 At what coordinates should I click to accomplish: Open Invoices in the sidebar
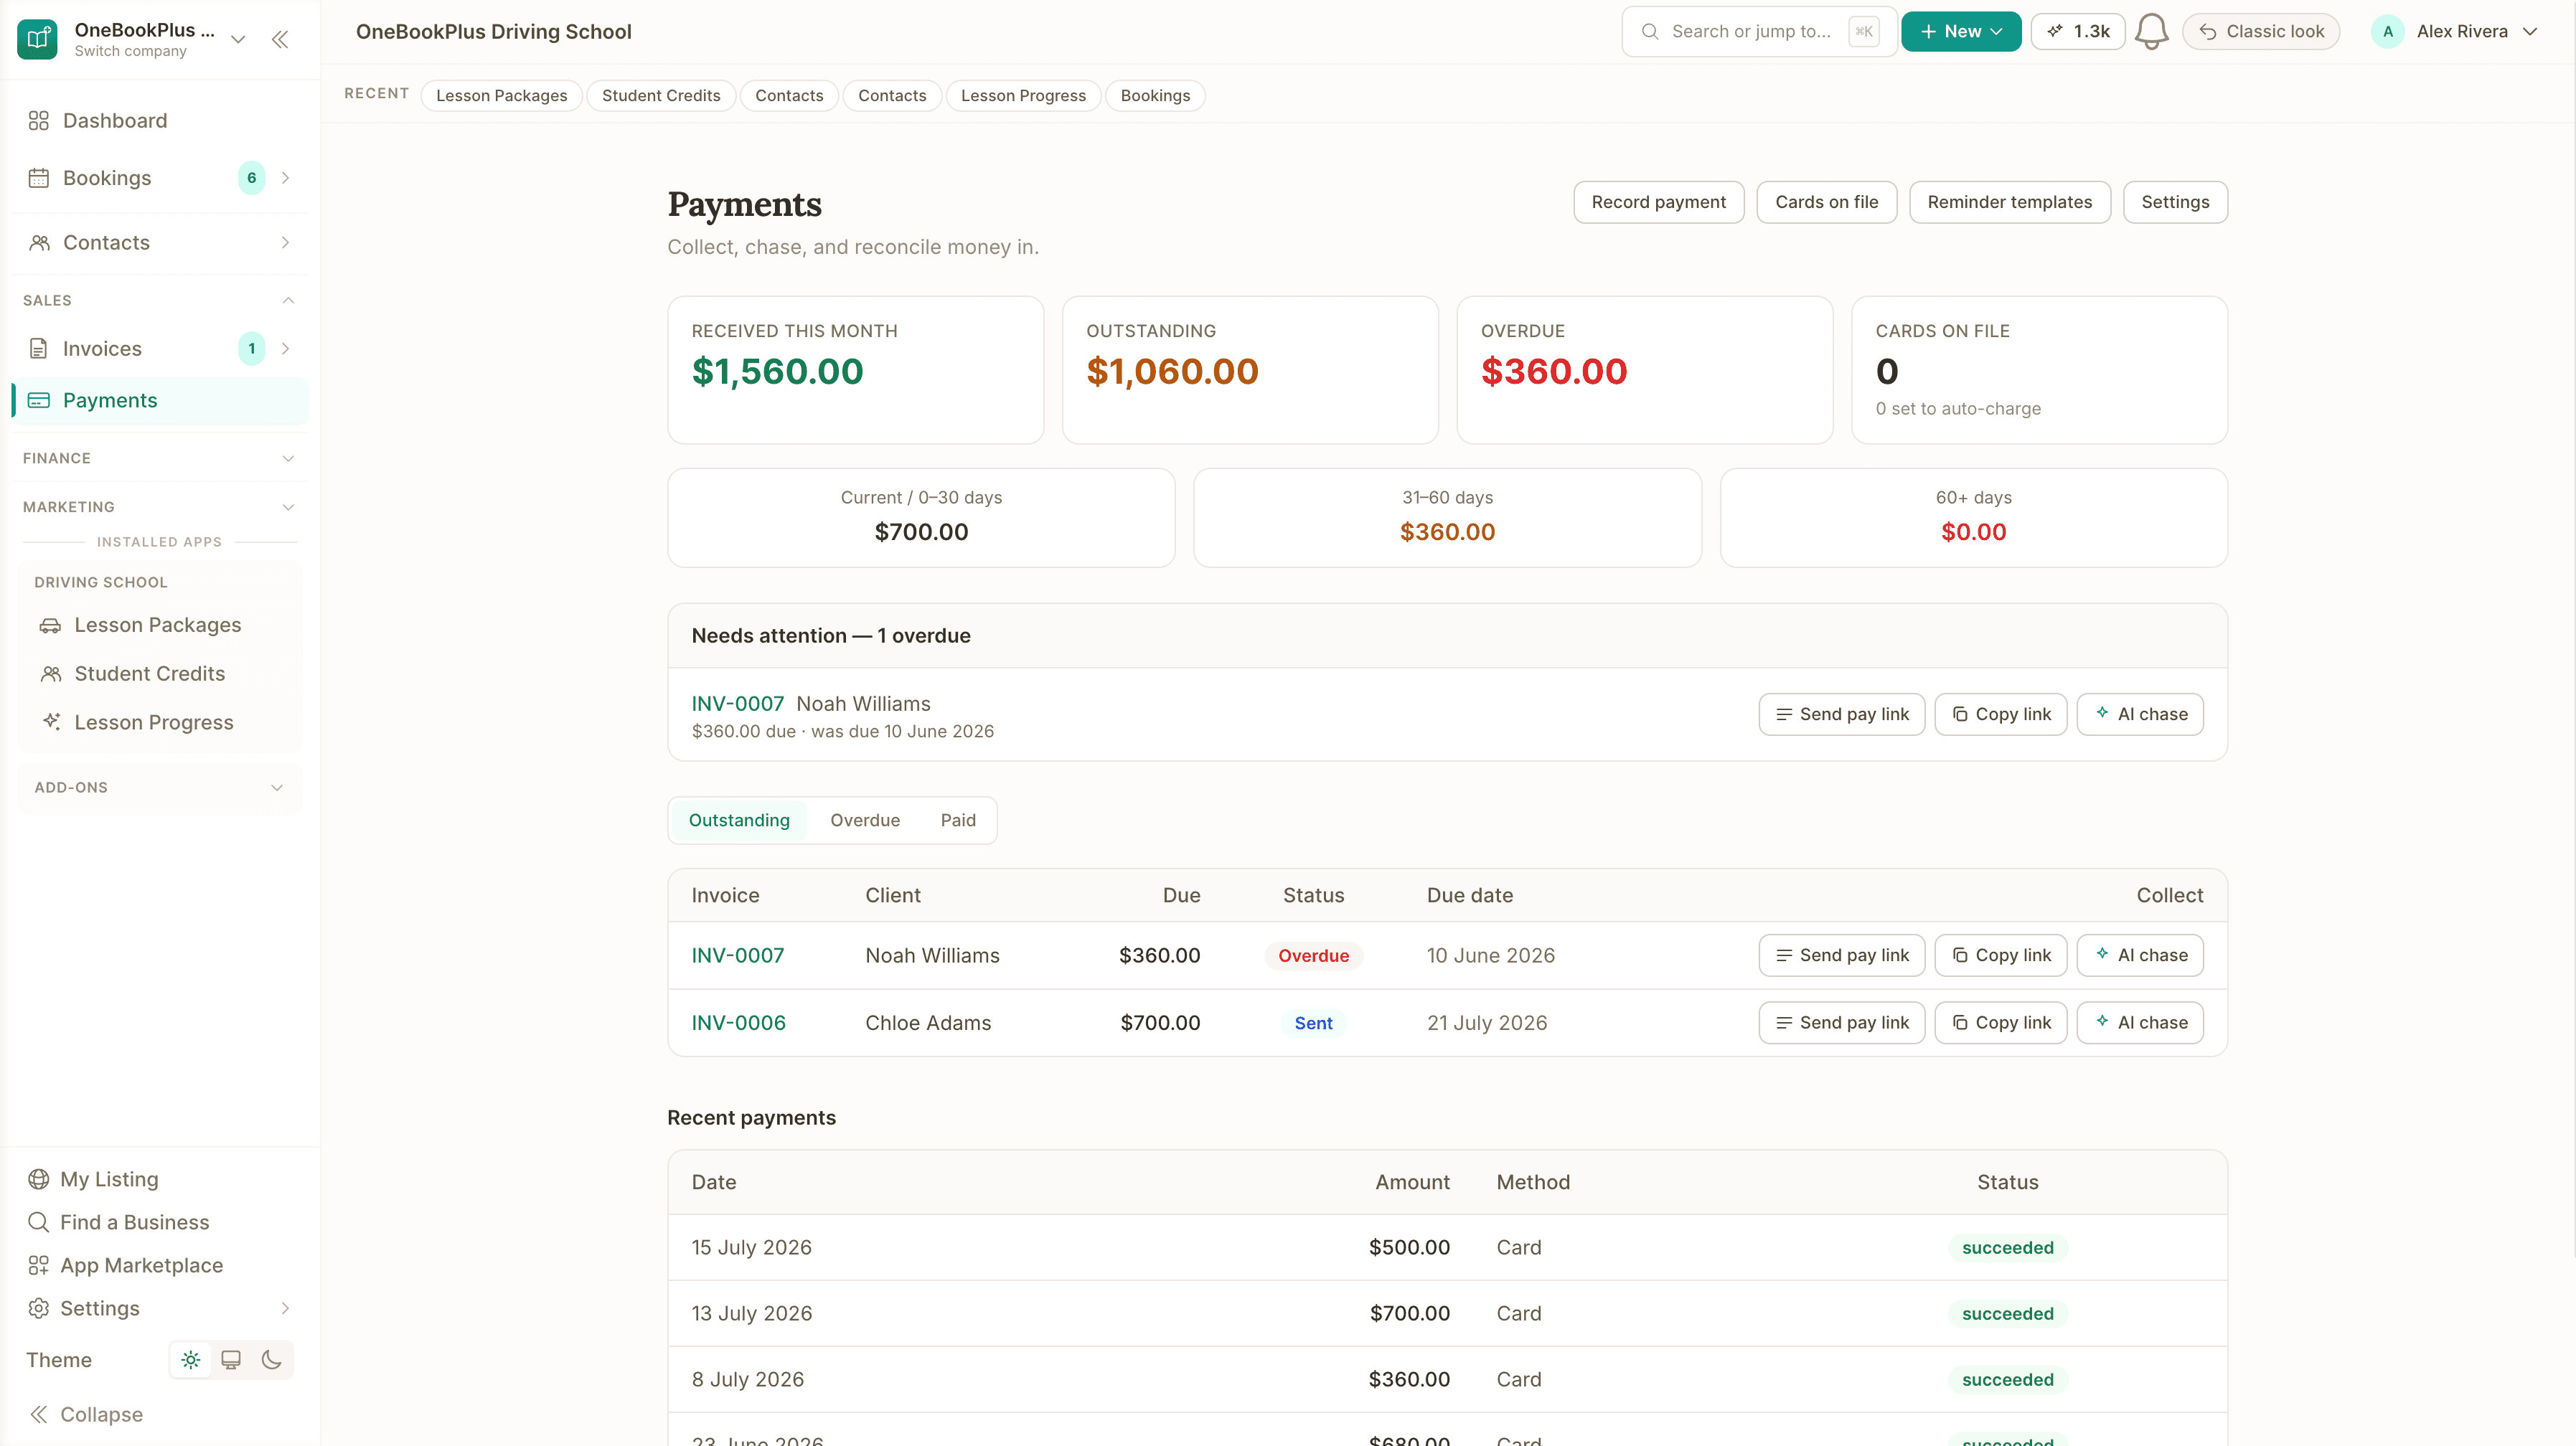pos(160,349)
